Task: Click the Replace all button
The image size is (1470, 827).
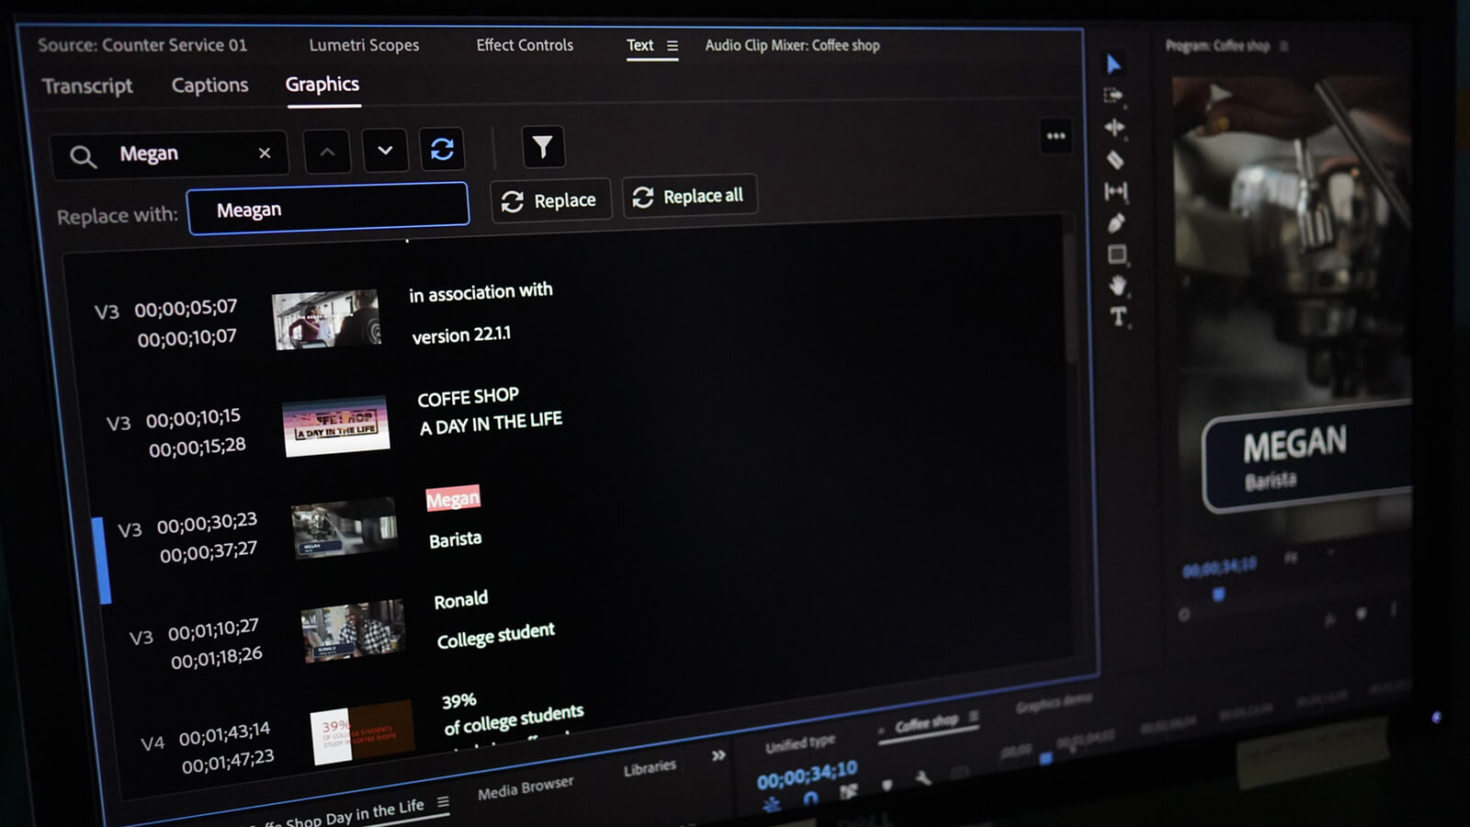Action: [x=689, y=197]
